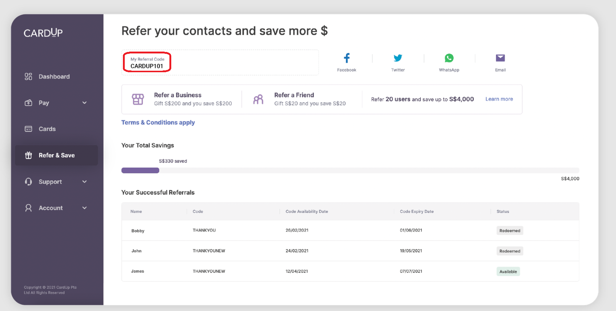Click the Available status badge for James

pos(508,272)
